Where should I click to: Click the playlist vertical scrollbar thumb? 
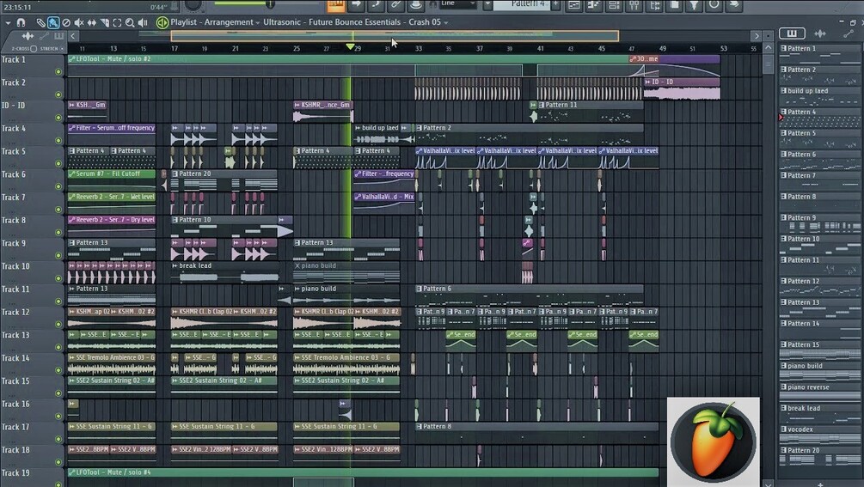[768, 64]
